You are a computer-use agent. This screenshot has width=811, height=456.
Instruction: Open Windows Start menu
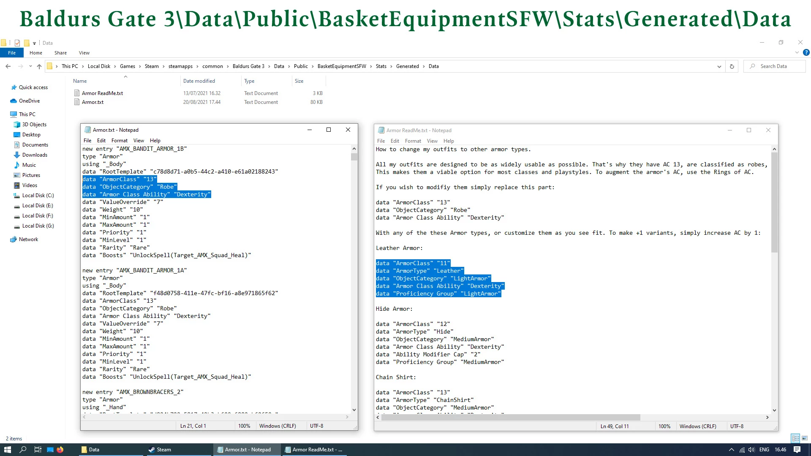pos(7,450)
